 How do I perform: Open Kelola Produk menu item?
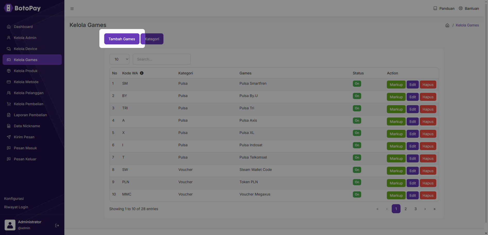pos(32,71)
